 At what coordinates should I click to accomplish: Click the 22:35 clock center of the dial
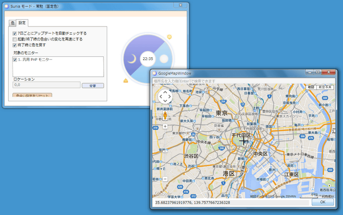pos(148,59)
